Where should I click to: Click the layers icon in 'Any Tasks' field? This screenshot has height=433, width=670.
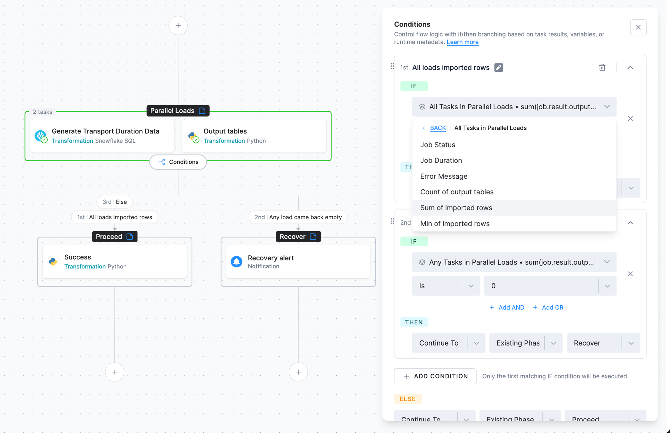422,262
